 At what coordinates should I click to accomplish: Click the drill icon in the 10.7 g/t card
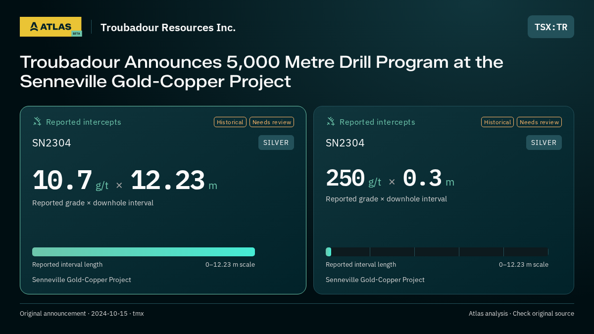37,122
